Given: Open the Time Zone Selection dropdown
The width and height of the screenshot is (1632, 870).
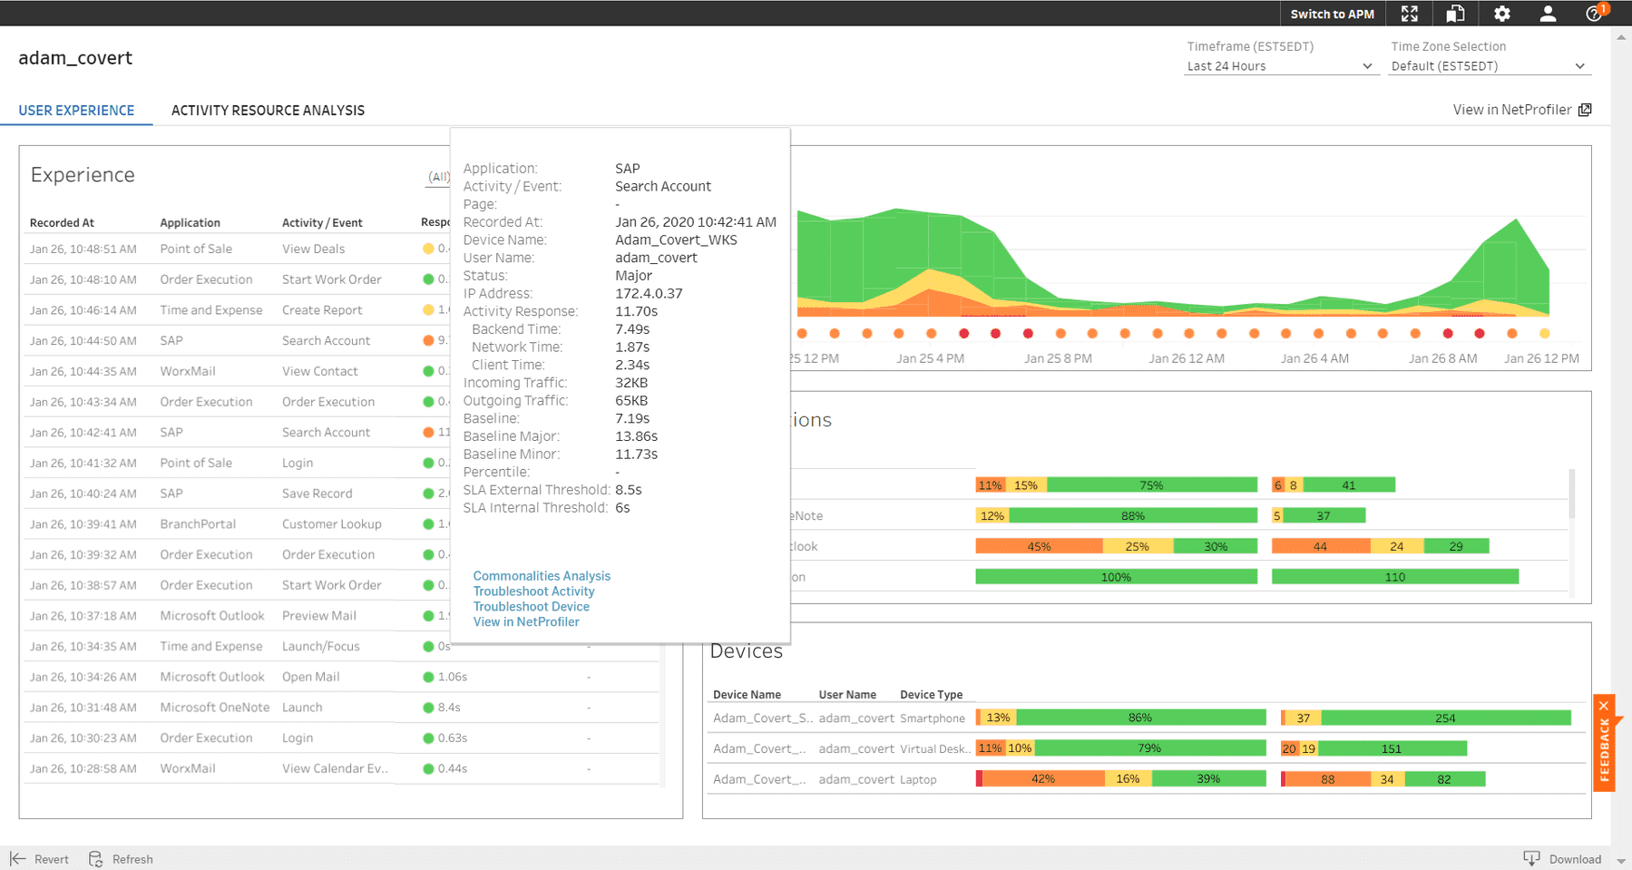Looking at the screenshot, I should [x=1488, y=65].
